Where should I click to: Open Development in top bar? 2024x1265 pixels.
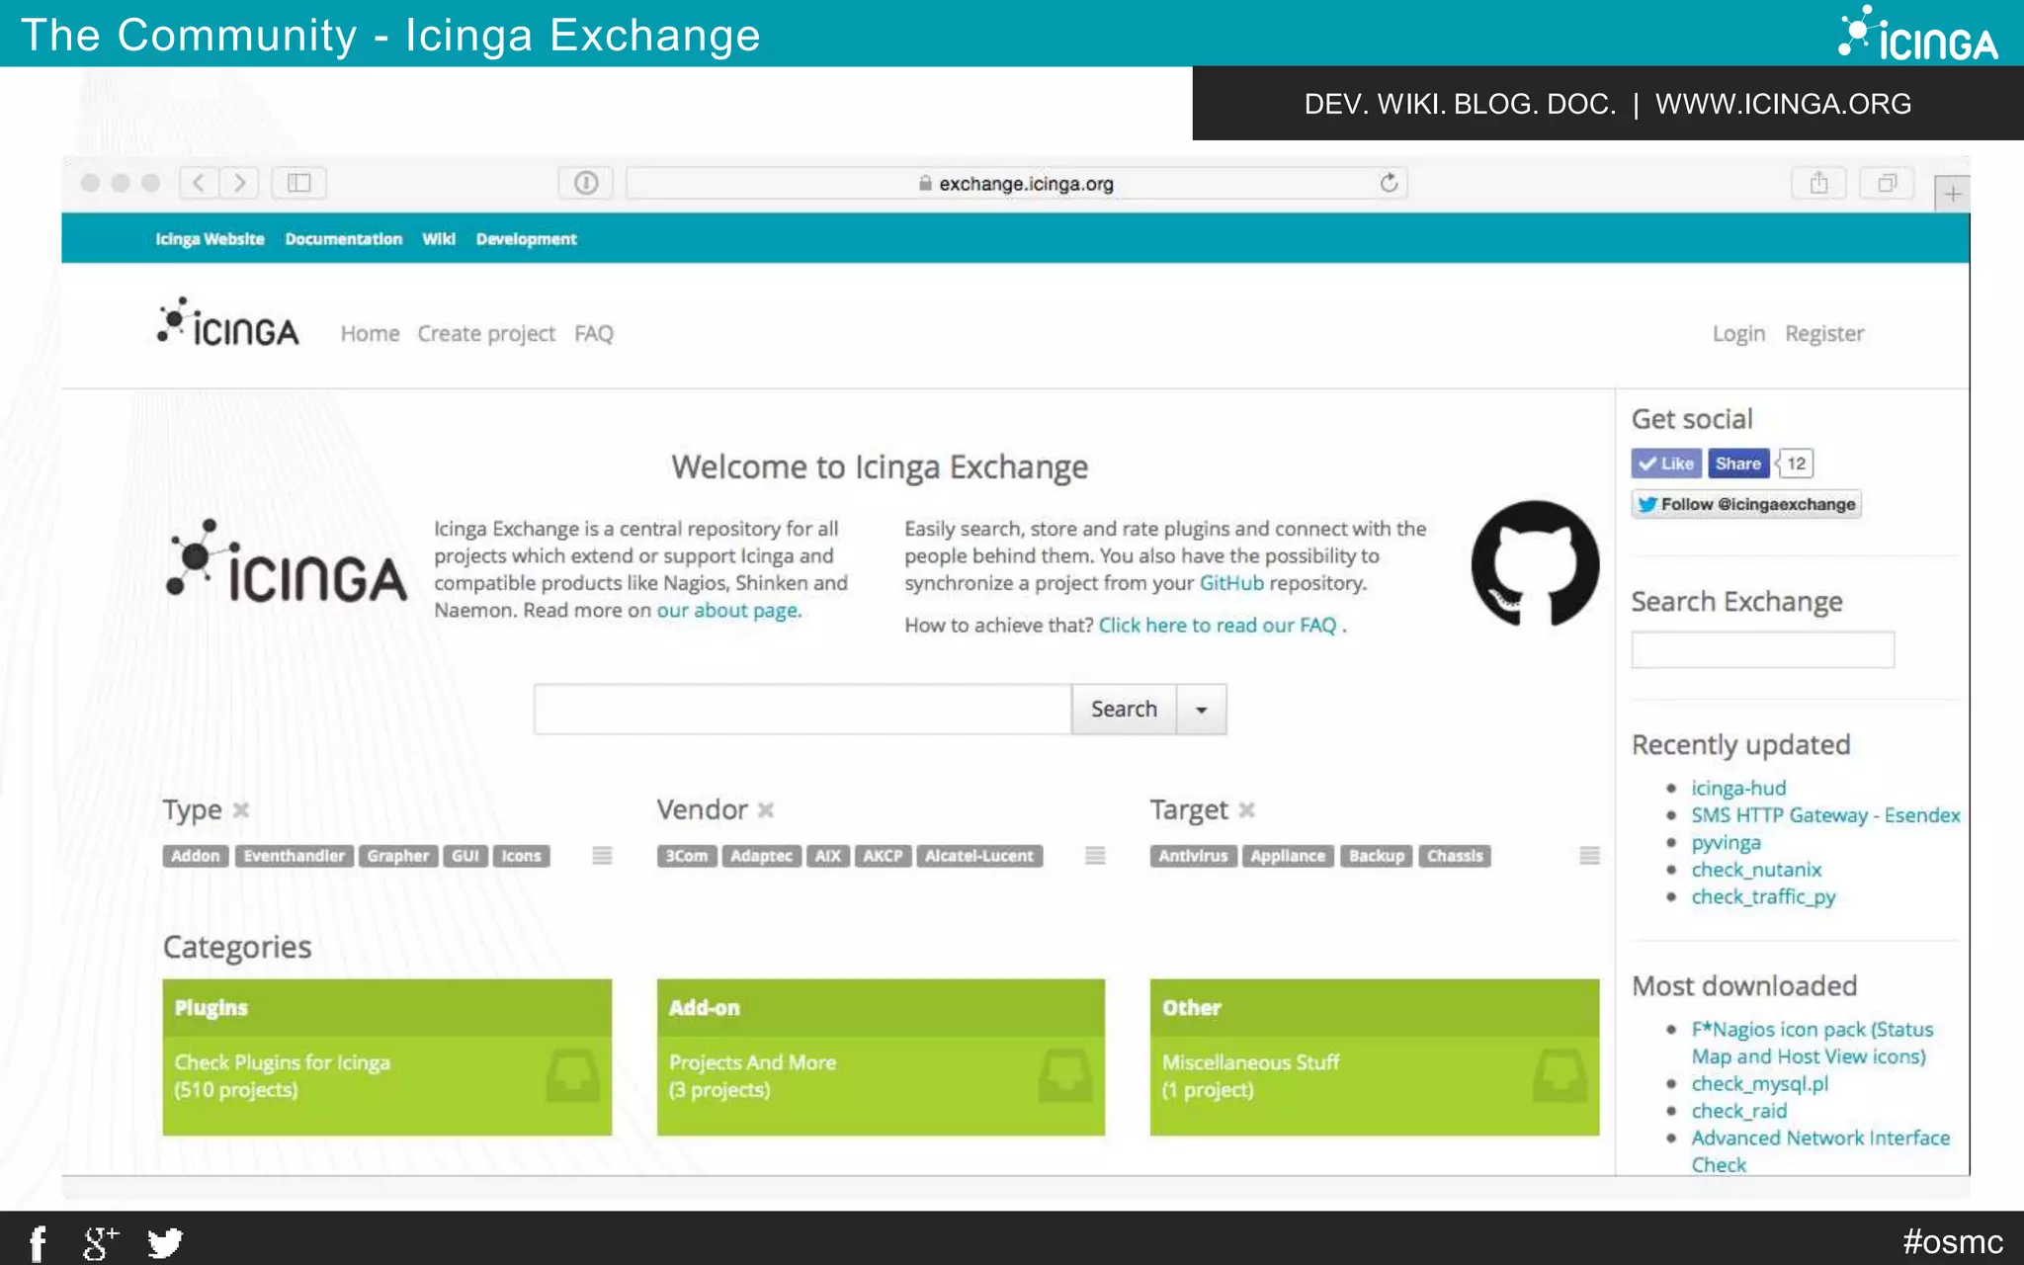(x=526, y=239)
